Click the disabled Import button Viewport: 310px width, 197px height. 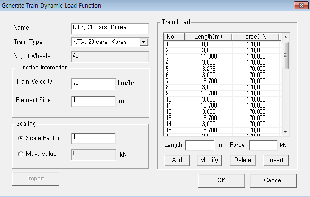[36, 179]
